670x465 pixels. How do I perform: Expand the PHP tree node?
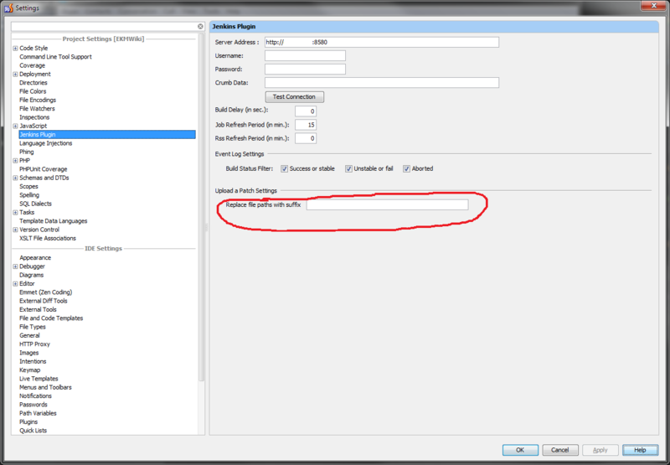point(15,161)
